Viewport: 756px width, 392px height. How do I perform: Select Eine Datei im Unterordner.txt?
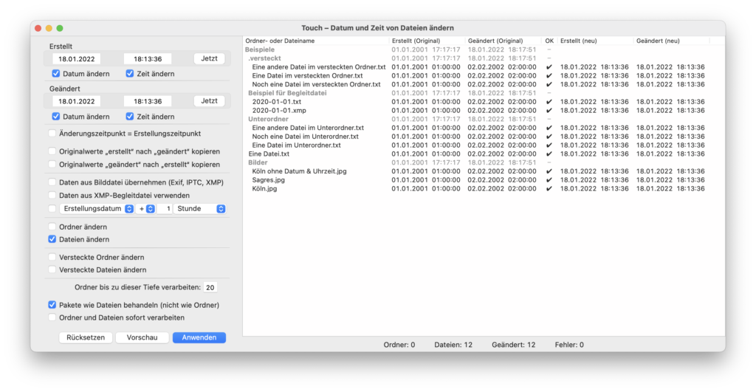[484, 145]
